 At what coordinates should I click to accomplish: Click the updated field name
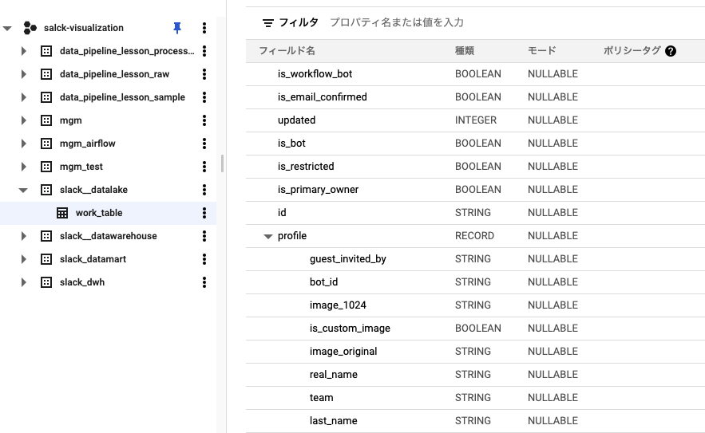(x=296, y=120)
